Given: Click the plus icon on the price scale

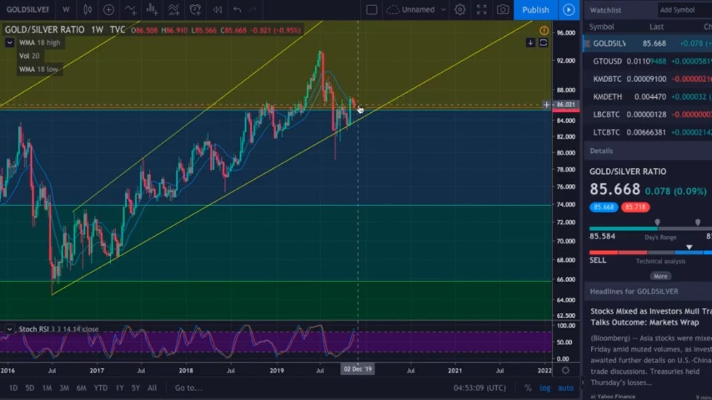Looking at the screenshot, I should coord(546,104).
